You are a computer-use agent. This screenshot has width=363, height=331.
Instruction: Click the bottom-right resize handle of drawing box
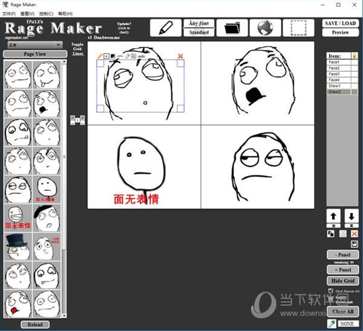point(181,109)
